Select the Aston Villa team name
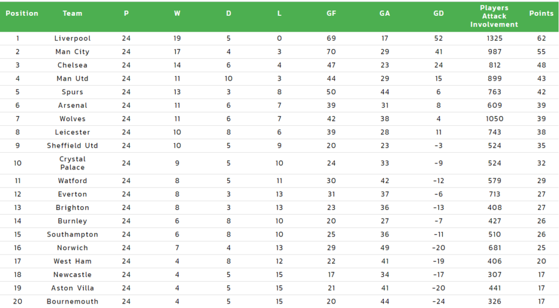 tap(73, 288)
